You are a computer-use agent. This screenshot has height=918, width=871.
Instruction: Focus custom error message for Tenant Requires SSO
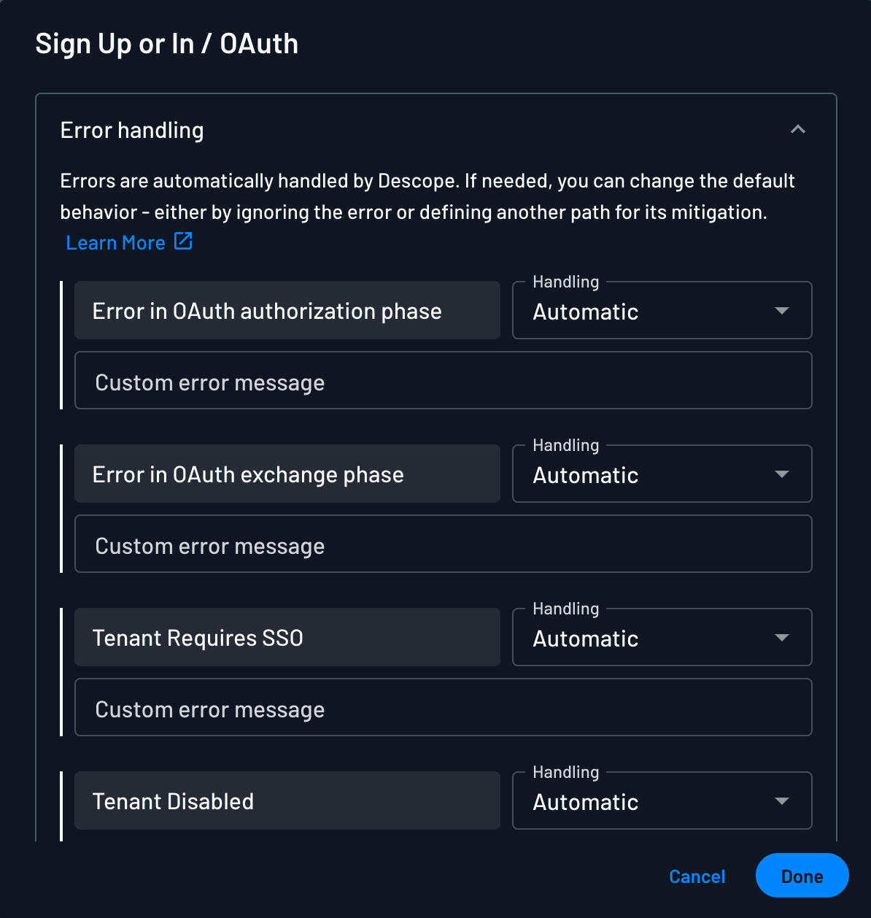443,709
